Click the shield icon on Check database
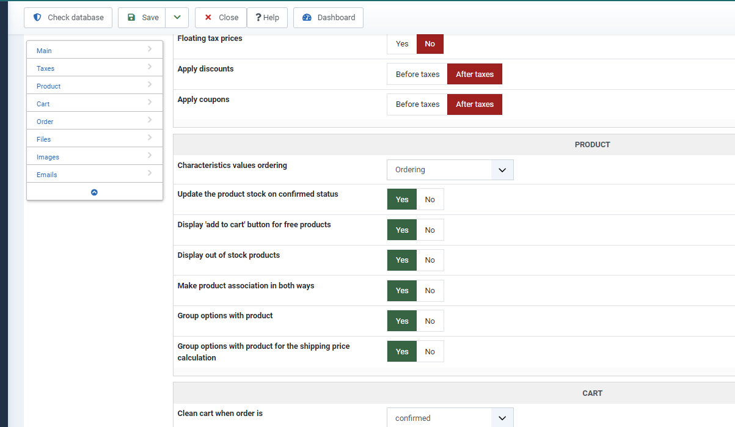735x427 pixels. (x=37, y=18)
